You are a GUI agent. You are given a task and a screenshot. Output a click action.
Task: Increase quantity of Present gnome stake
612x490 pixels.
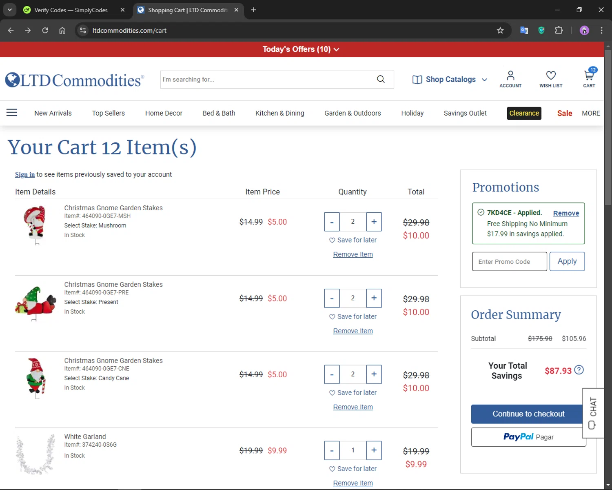click(374, 298)
